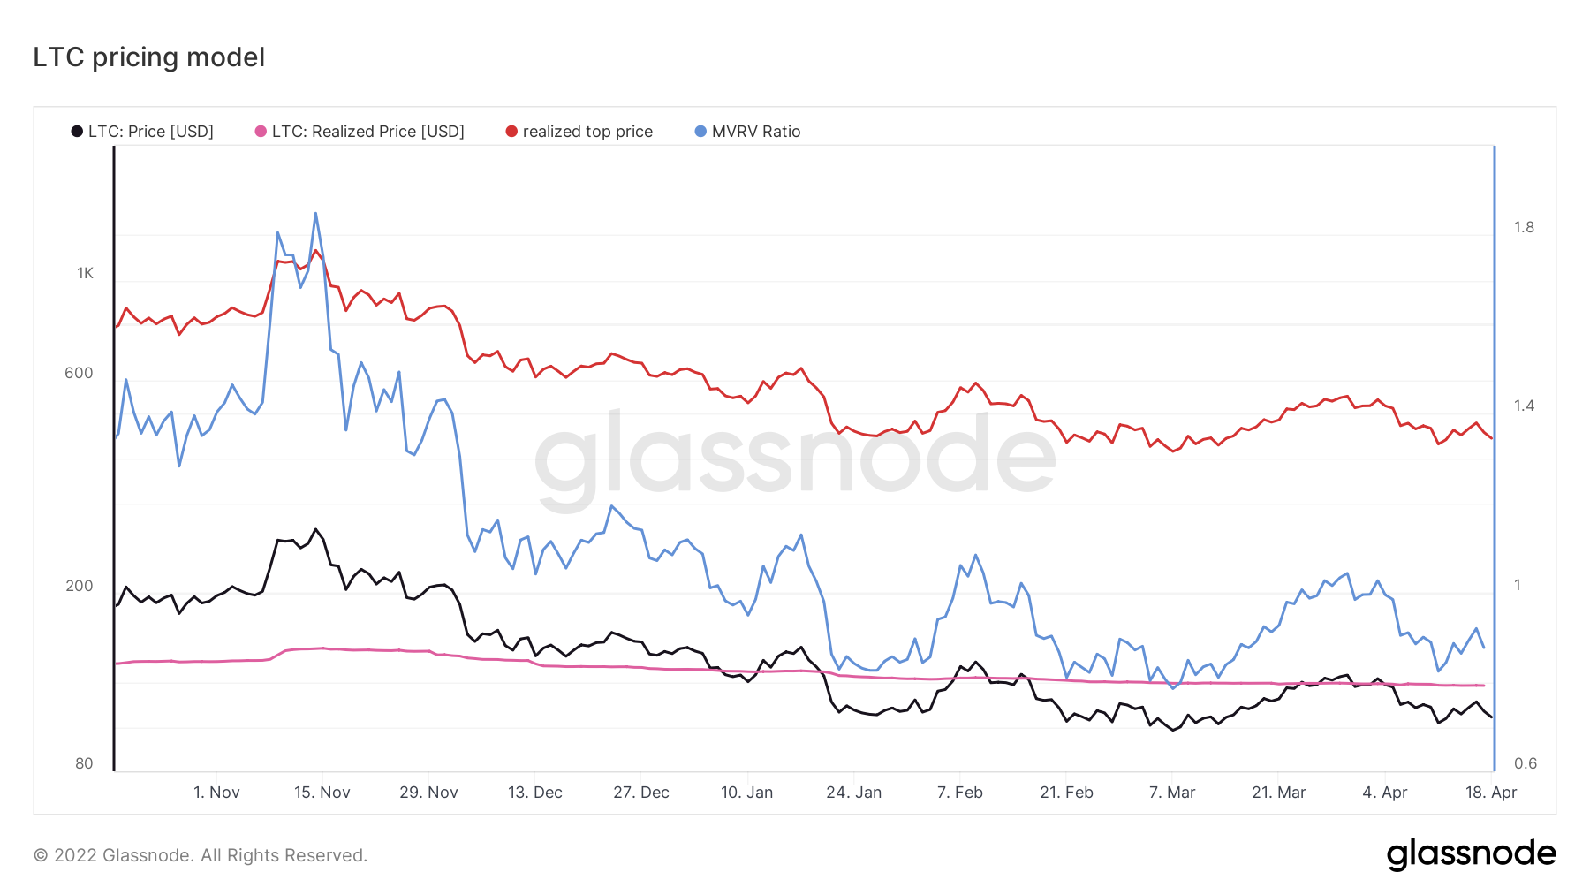Click the Glassnode copyright notice text
Viewport: 1590px width, 895px height.
point(201,855)
